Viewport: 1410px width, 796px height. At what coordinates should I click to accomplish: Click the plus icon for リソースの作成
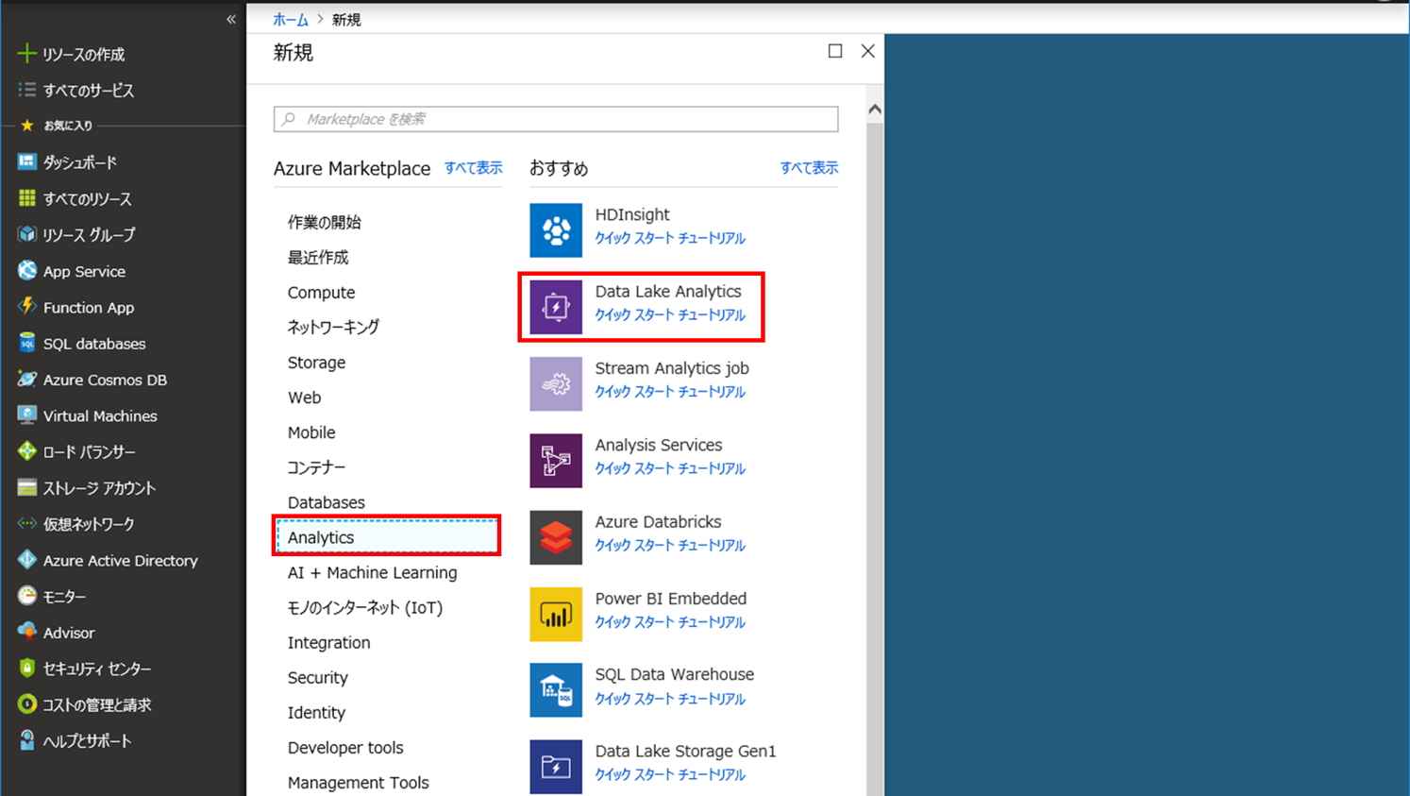click(x=26, y=54)
